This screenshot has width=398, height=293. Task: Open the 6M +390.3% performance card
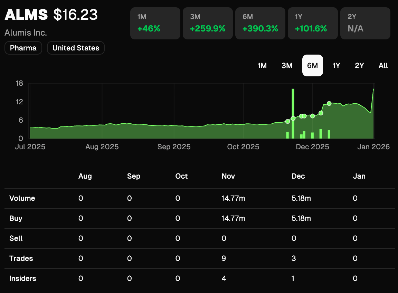pyautogui.click(x=260, y=23)
